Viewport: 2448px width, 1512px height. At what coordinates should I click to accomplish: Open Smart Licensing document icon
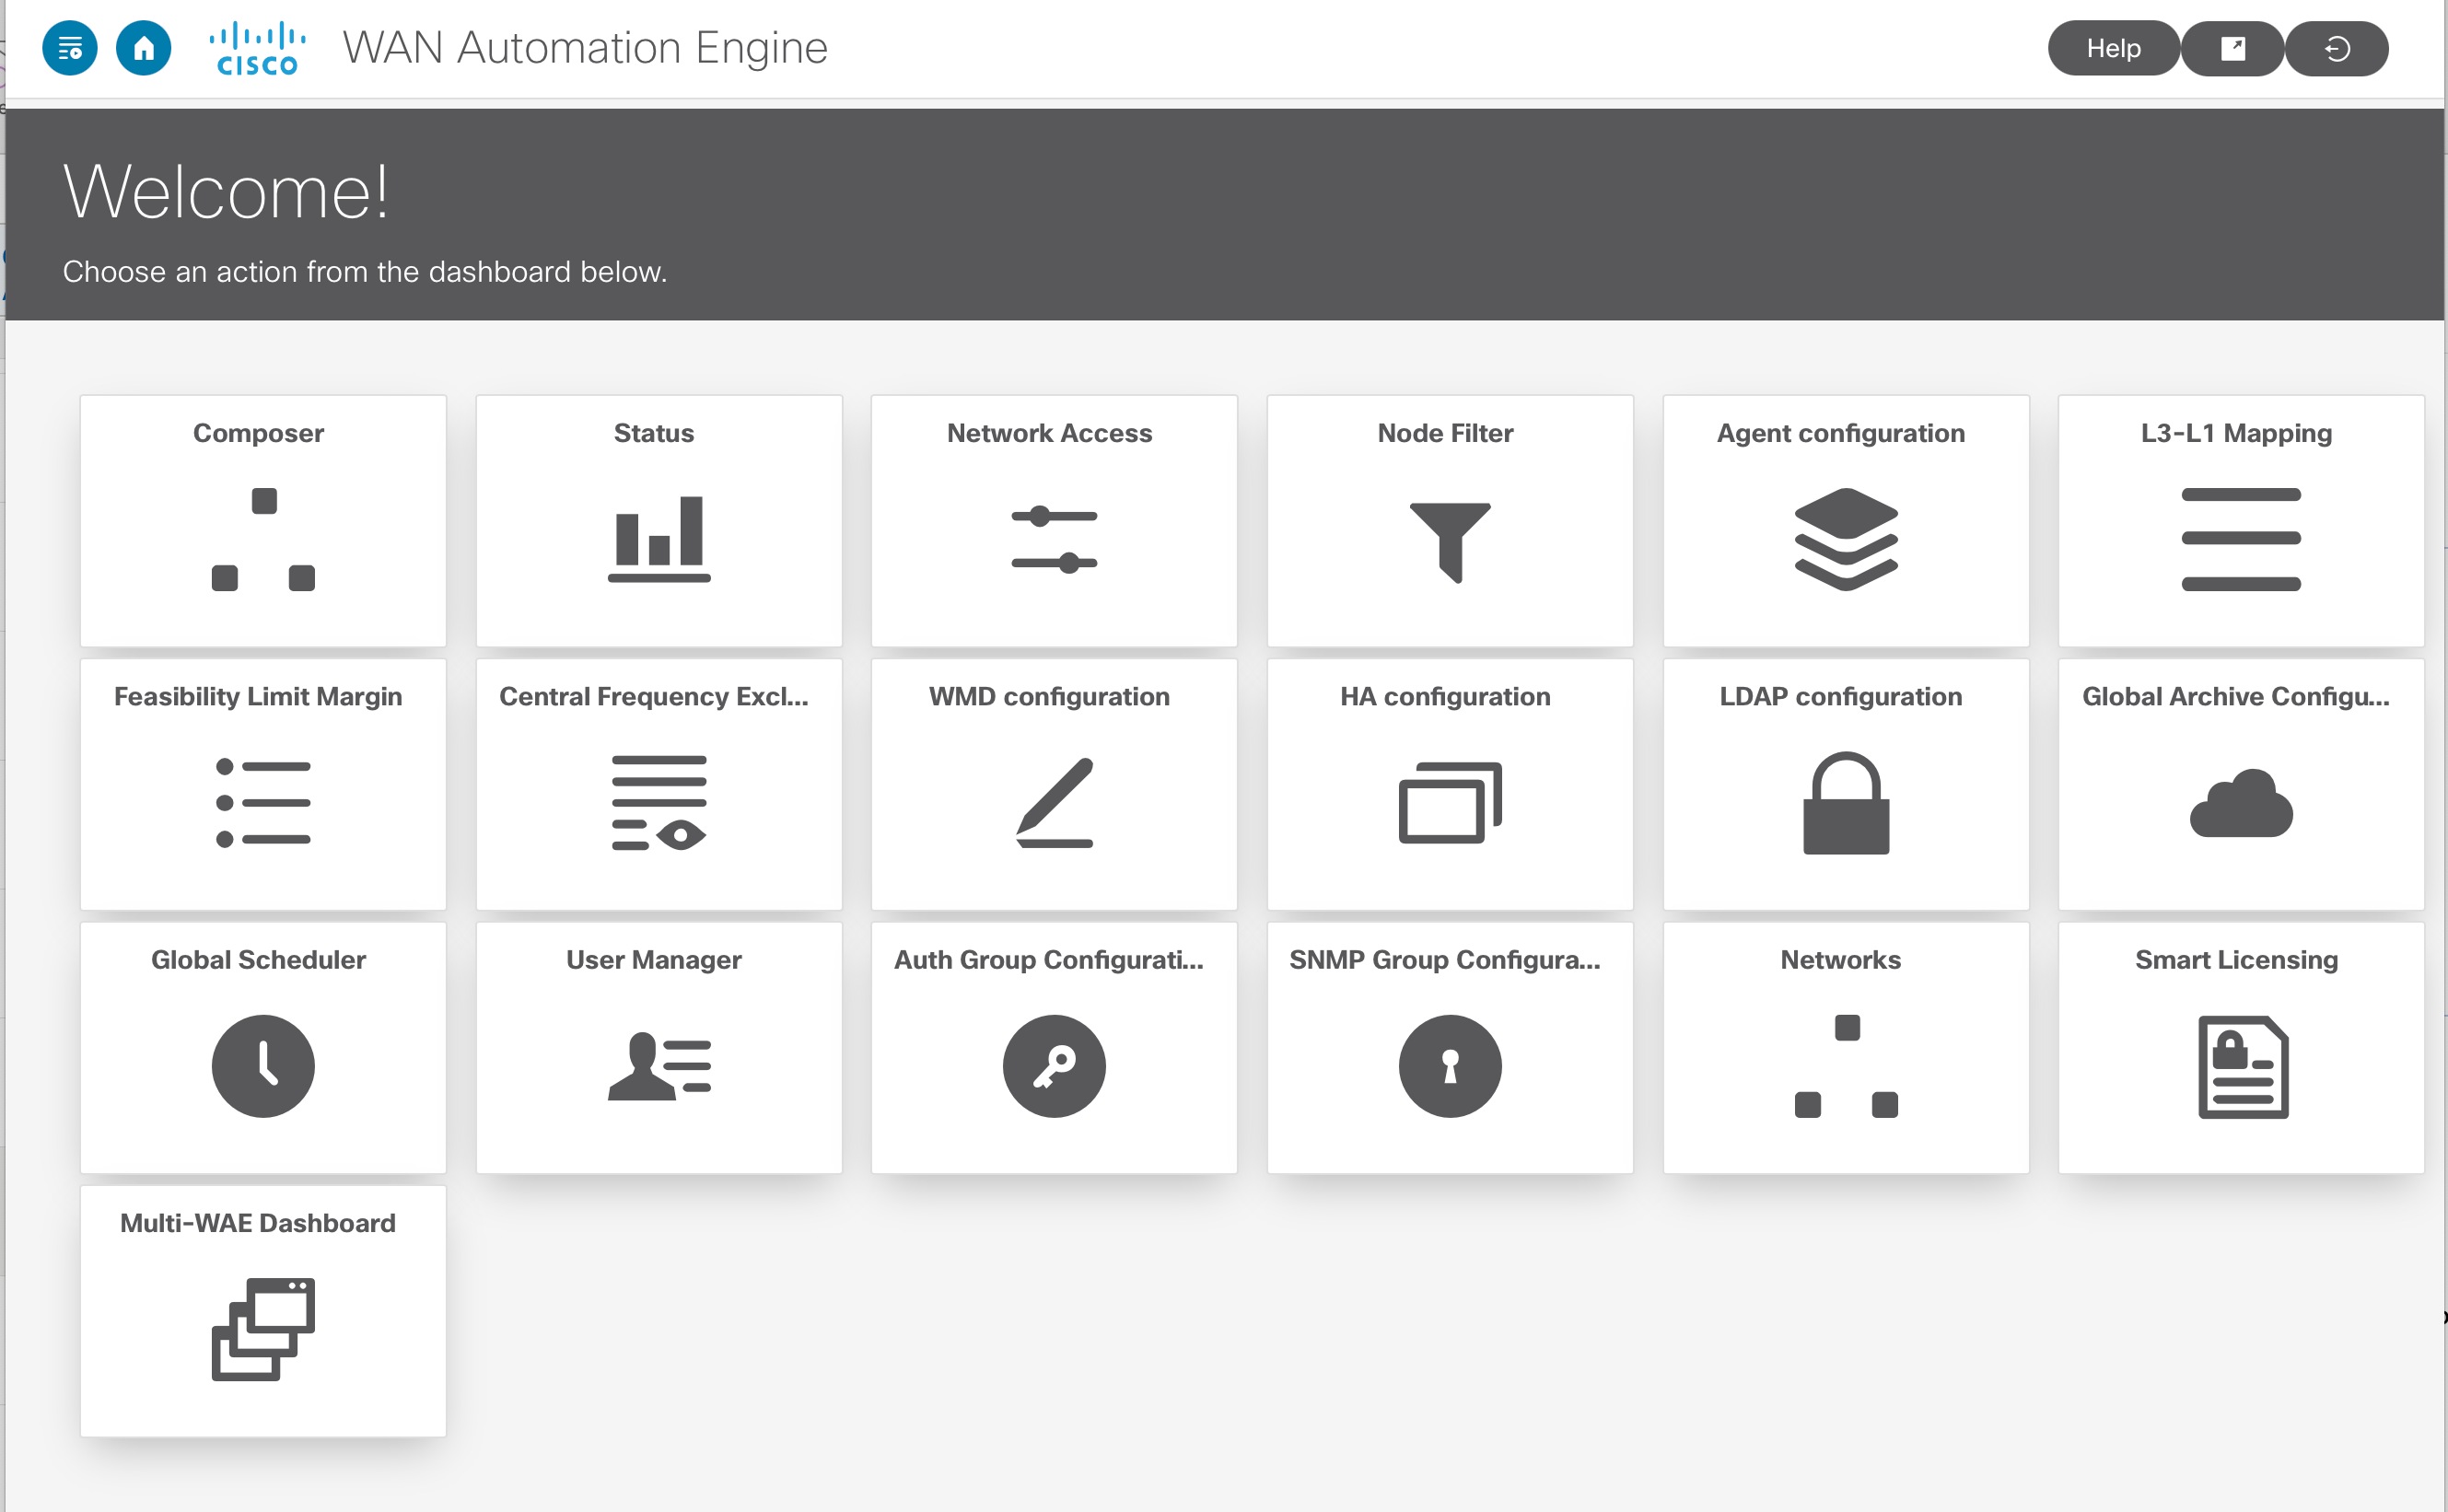click(2242, 1066)
